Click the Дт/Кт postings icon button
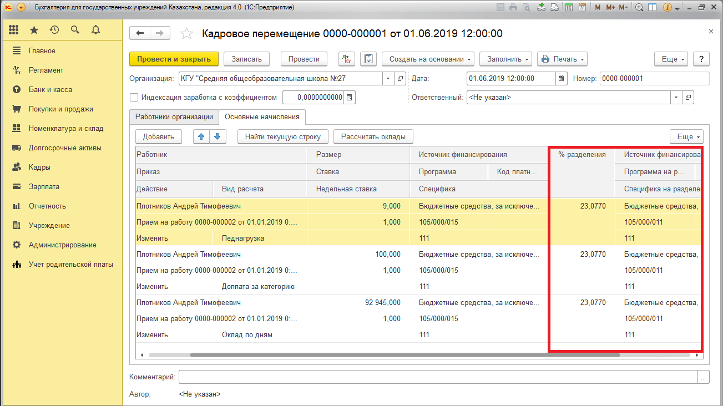The width and height of the screenshot is (723, 406). 347,59
